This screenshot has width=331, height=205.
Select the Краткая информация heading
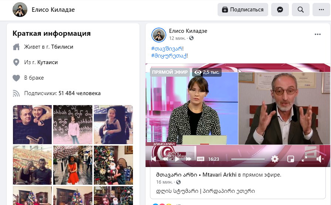pos(51,34)
